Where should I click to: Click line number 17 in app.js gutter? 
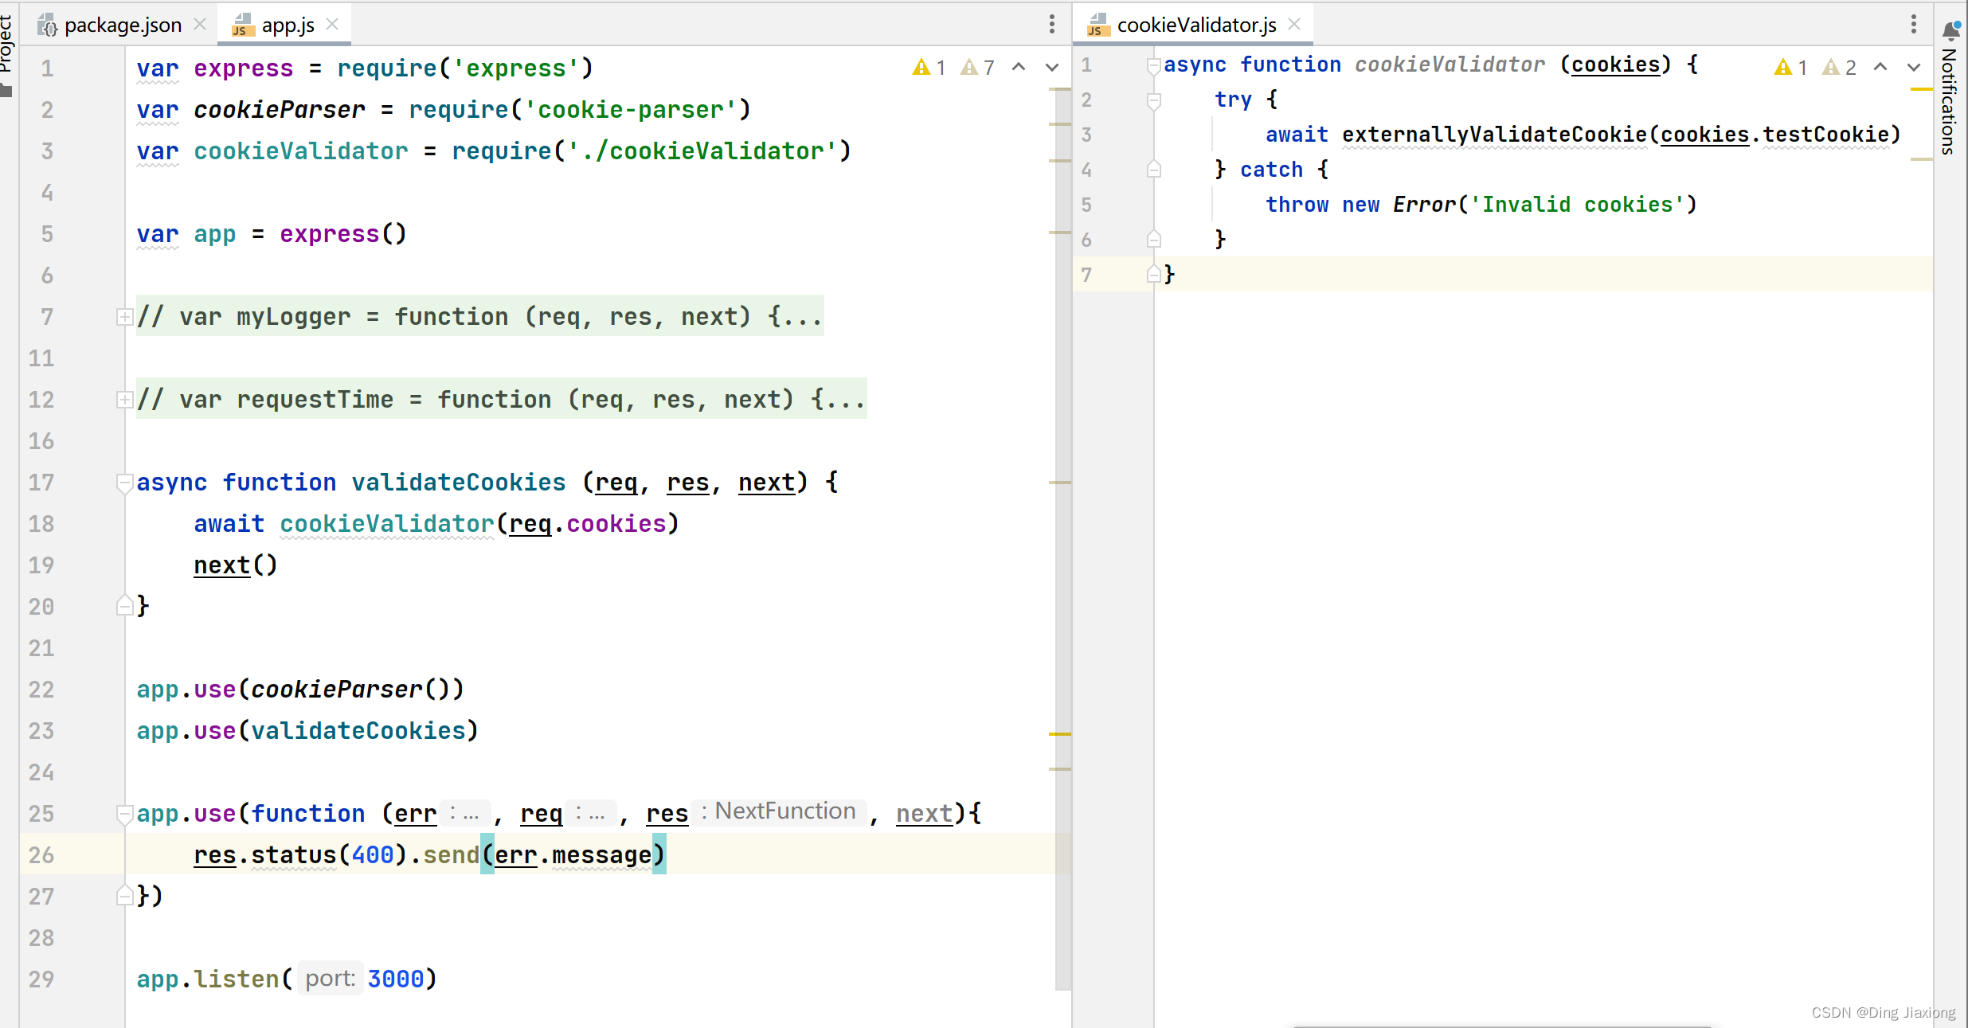pos(41,483)
